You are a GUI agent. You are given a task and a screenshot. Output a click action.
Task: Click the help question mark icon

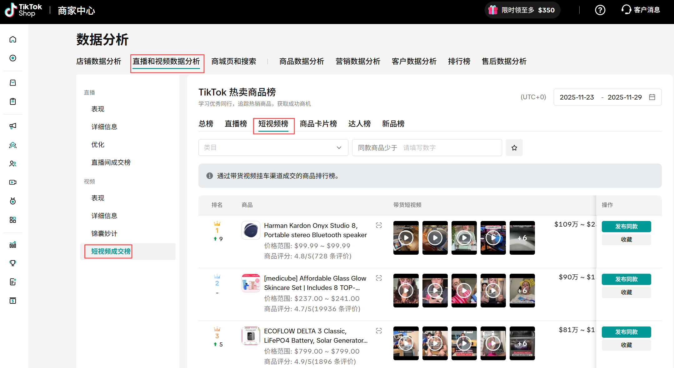pos(600,10)
